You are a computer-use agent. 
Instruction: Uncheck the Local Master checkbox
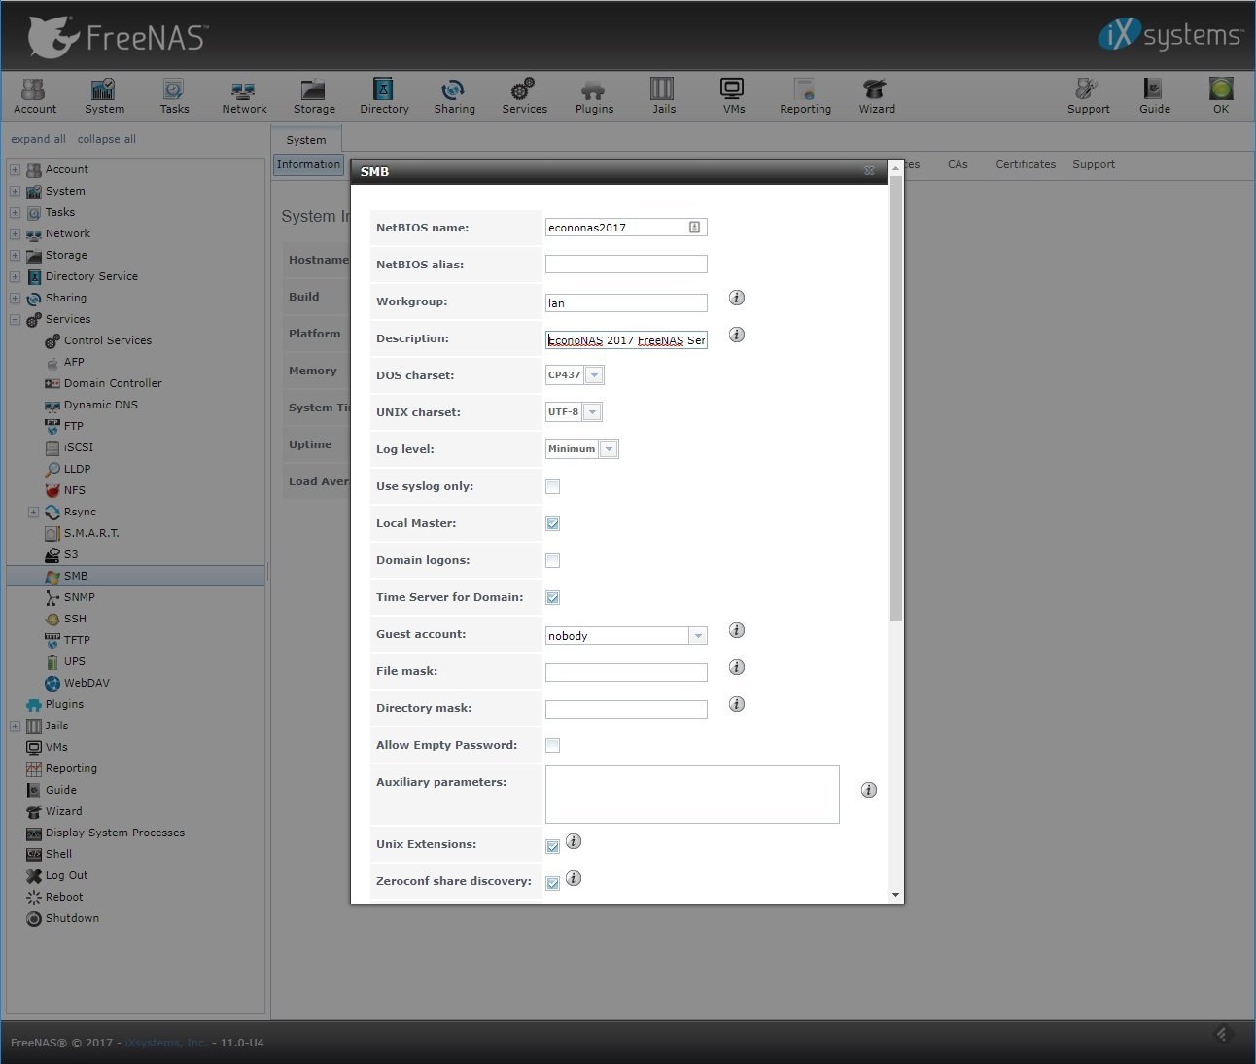coord(552,523)
